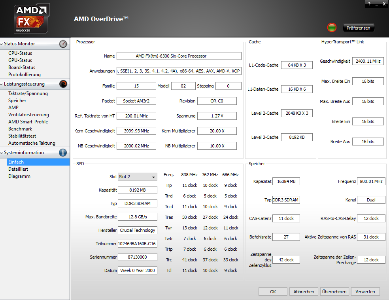Click the Leistungssteuerung speedometer icon
Image resolution: width=389 pixels, height=300 pixels.
point(63,84)
